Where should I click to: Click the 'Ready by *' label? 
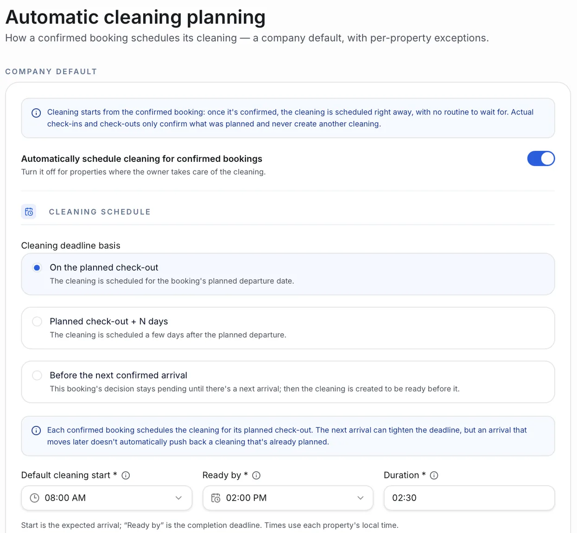[225, 475]
